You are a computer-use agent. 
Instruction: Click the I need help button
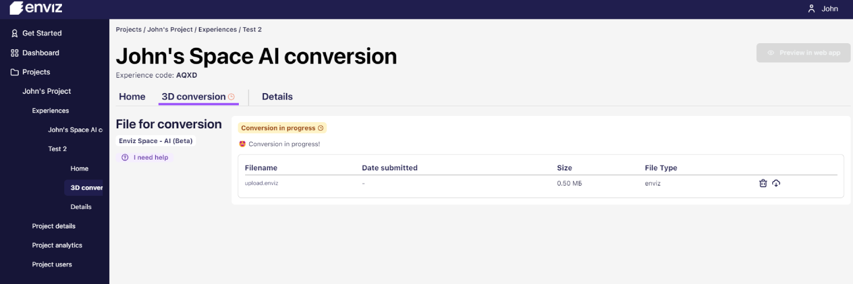145,157
